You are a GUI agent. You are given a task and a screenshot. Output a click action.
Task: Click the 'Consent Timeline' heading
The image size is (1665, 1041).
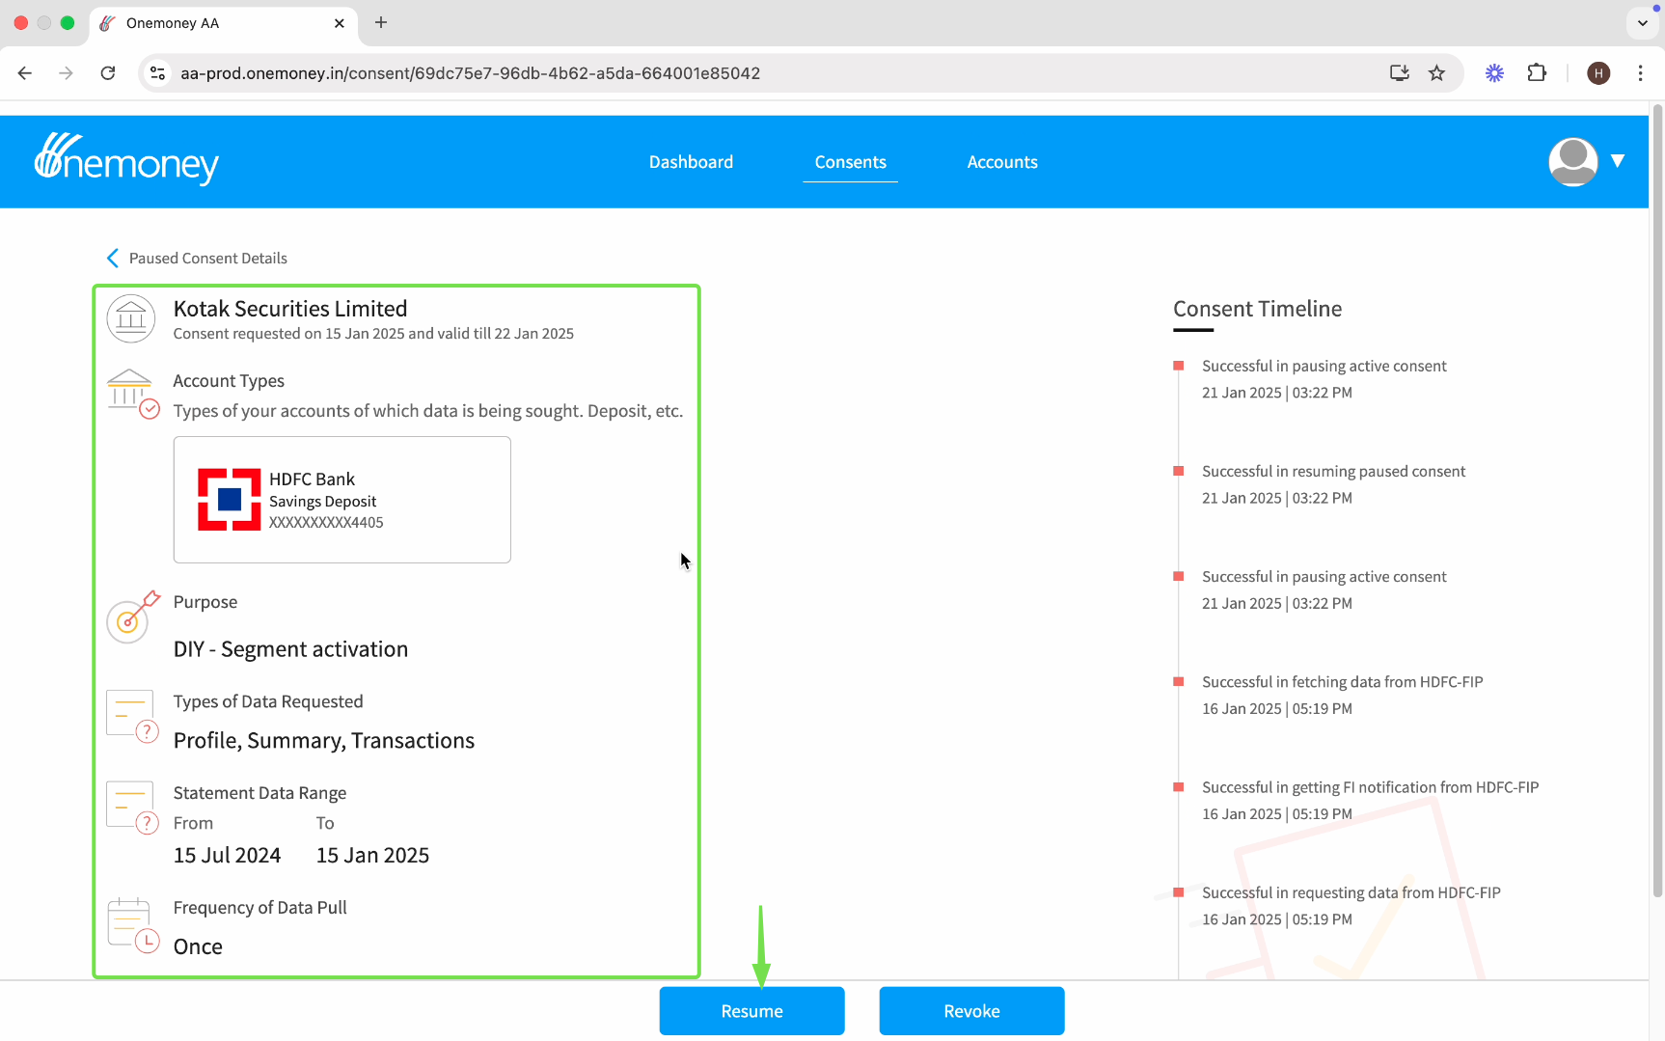tap(1257, 309)
